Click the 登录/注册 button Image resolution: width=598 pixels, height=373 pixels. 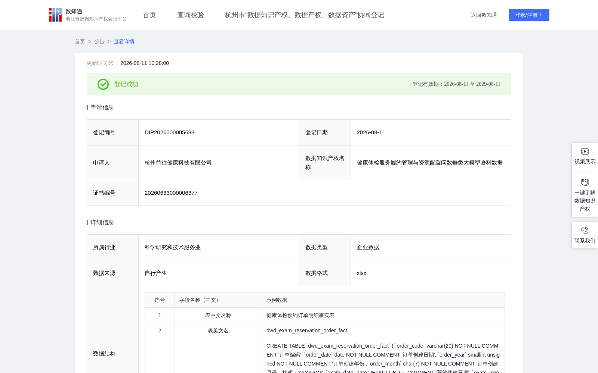tap(529, 15)
